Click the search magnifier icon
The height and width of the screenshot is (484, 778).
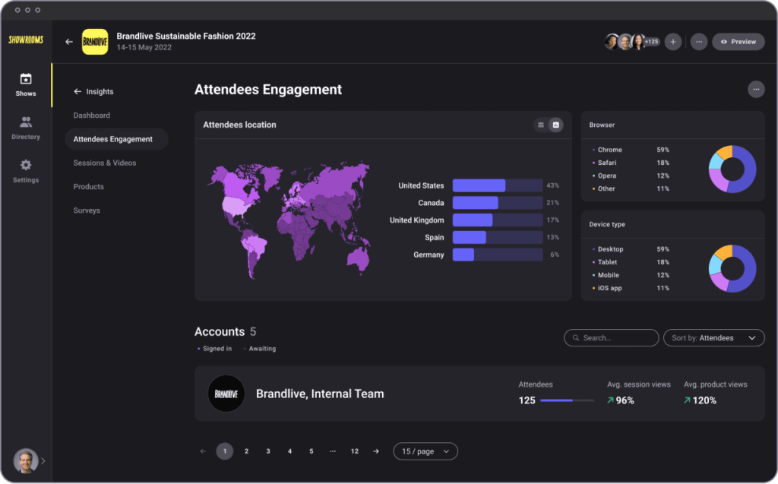coord(576,338)
